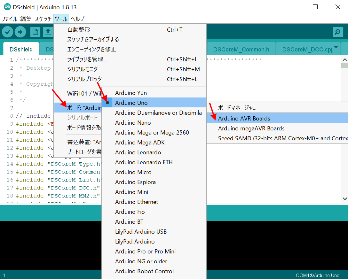Select Arduino Fio board
The image size is (348, 279).
coord(154,212)
